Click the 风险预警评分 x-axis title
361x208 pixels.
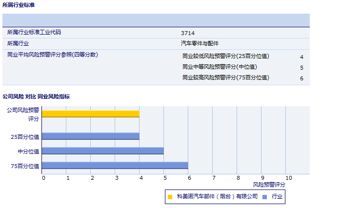pyautogui.click(x=269, y=185)
